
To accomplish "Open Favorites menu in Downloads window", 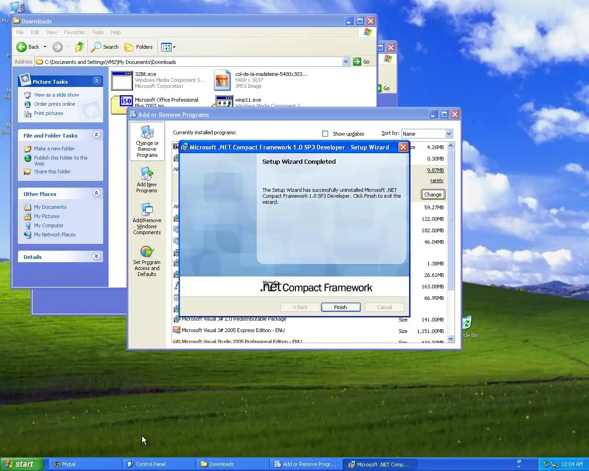I will coord(74,32).
